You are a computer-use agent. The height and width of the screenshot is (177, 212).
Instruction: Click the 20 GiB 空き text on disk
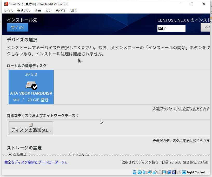tap(38, 100)
